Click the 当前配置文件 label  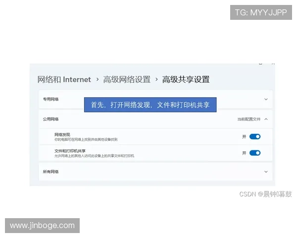[x=248, y=119]
